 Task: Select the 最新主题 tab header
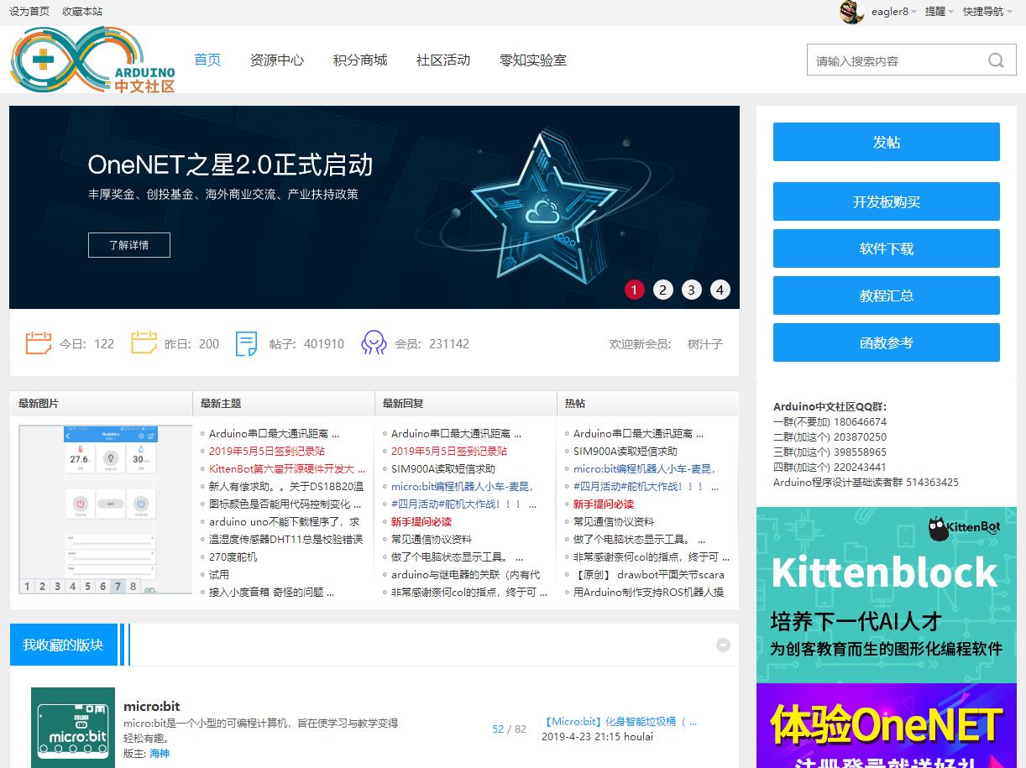(221, 403)
